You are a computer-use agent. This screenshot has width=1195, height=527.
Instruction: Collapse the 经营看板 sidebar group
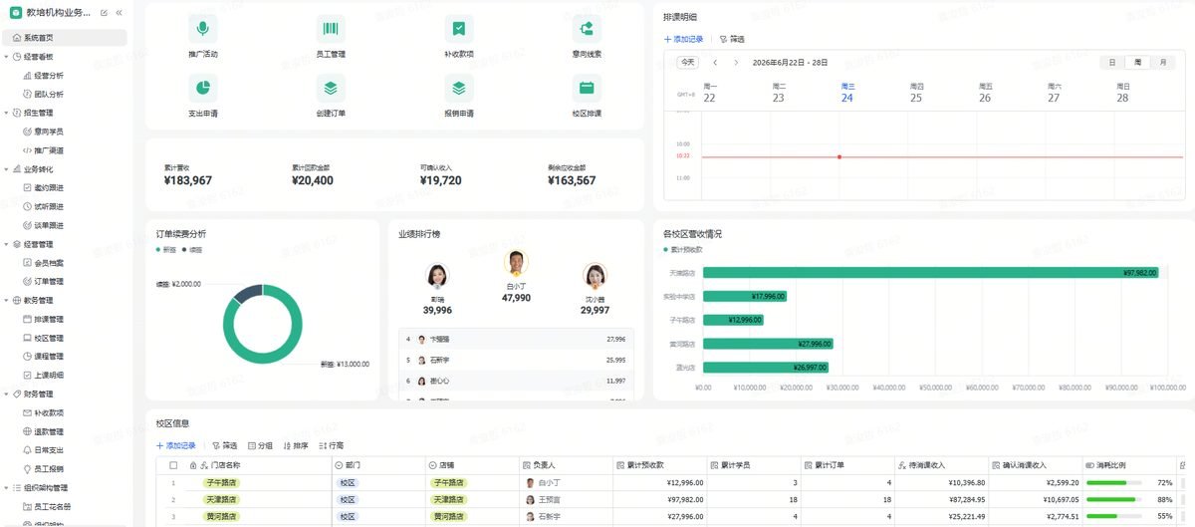point(7,57)
